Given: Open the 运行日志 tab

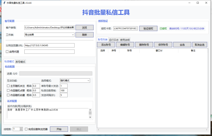Looking at the screenshot, I should [114, 40].
